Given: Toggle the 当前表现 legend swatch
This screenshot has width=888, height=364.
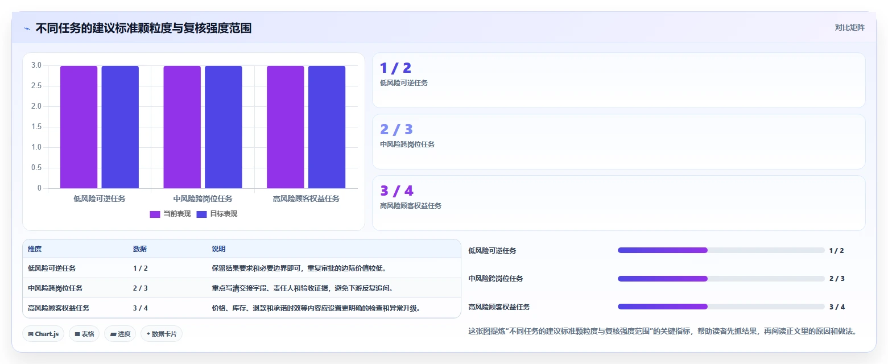Looking at the screenshot, I should pos(155,214).
